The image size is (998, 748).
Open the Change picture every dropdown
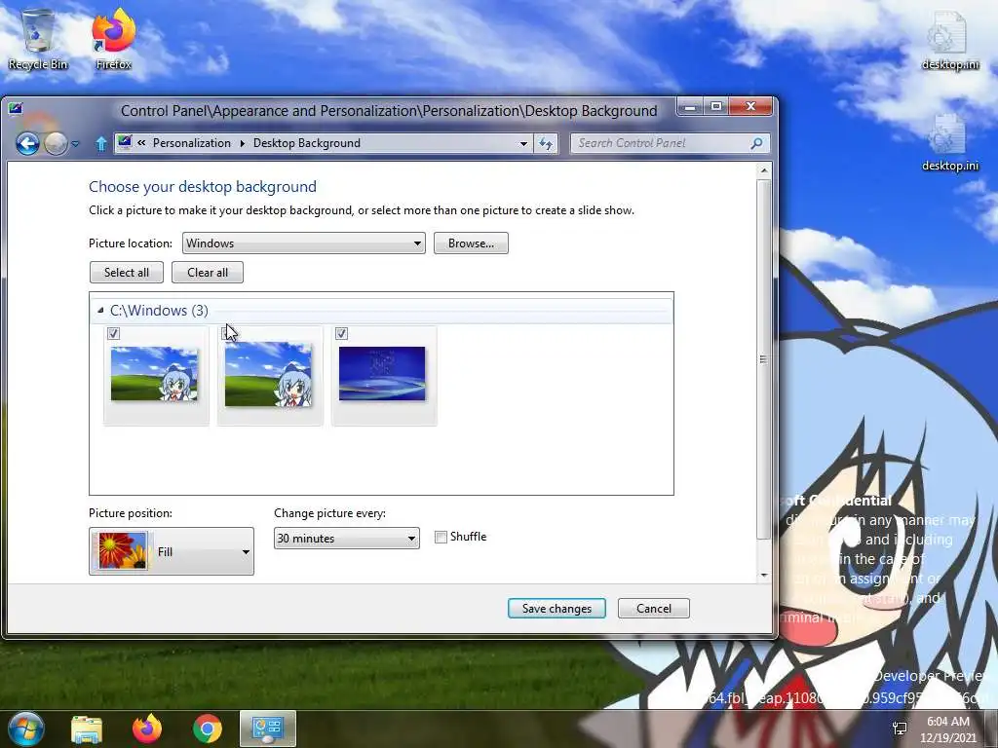point(347,538)
